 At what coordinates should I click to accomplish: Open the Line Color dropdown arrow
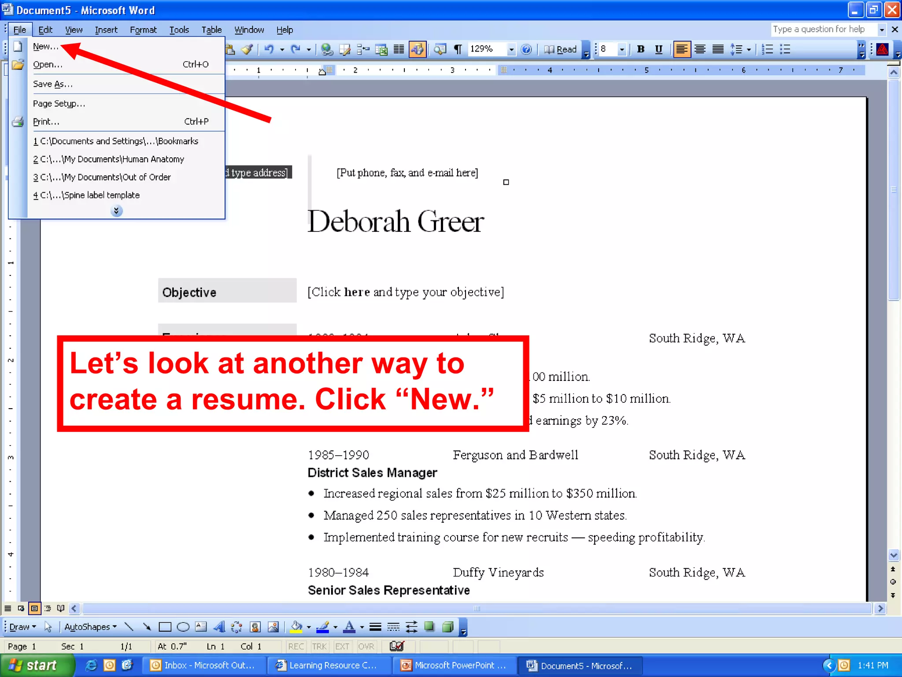(x=336, y=627)
